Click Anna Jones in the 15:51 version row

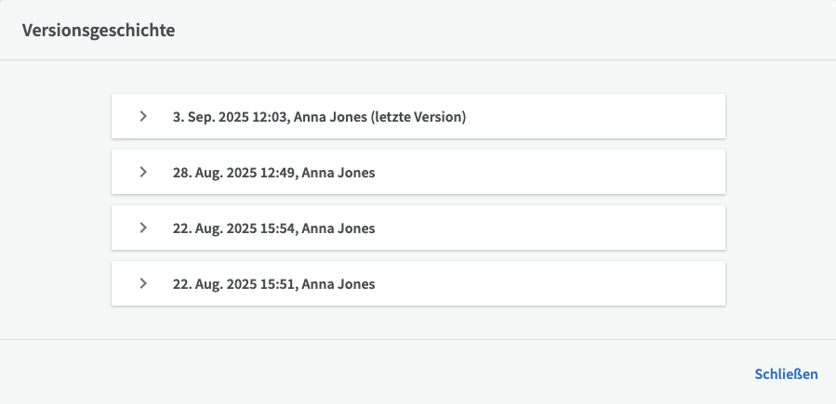tap(338, 284)
